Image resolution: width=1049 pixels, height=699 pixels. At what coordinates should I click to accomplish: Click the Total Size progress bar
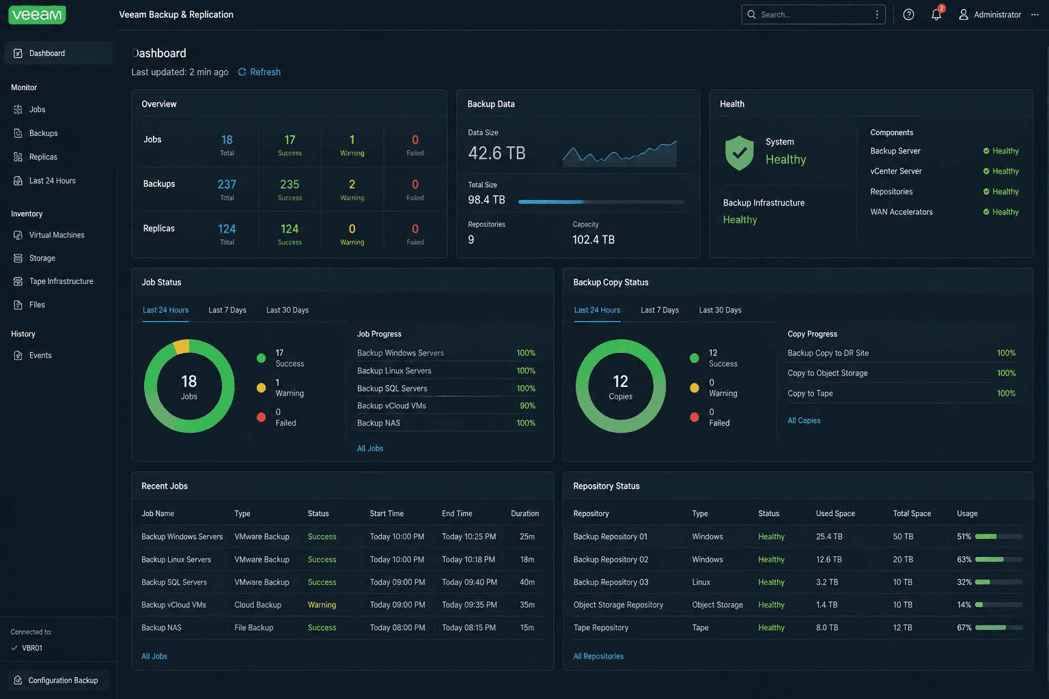601,202
